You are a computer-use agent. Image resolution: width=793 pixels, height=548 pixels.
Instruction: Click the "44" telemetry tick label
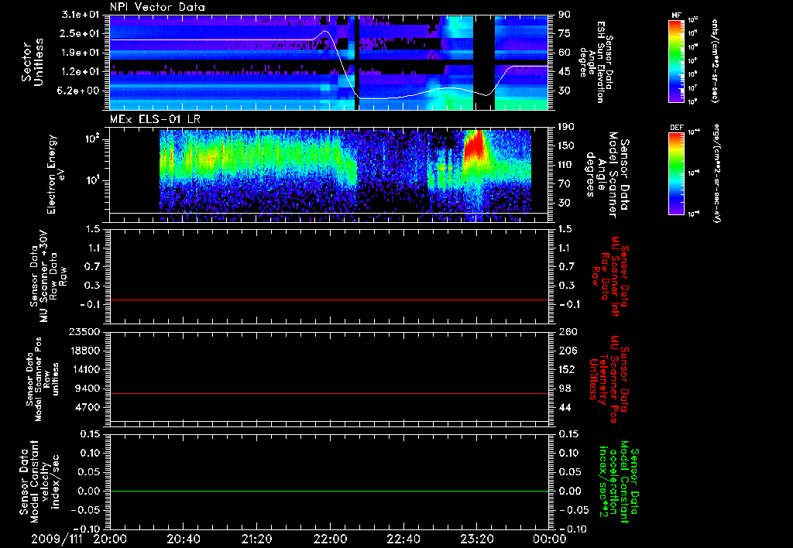click(x=565, y=407)
